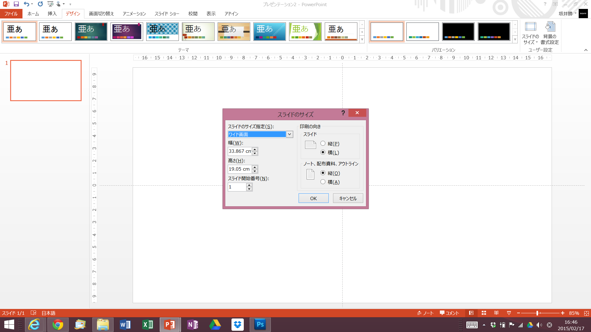Screen dimensions: 591x332
Task: Open the ワイド画面 slide size dropdown
Action: (x=289, y=134)
